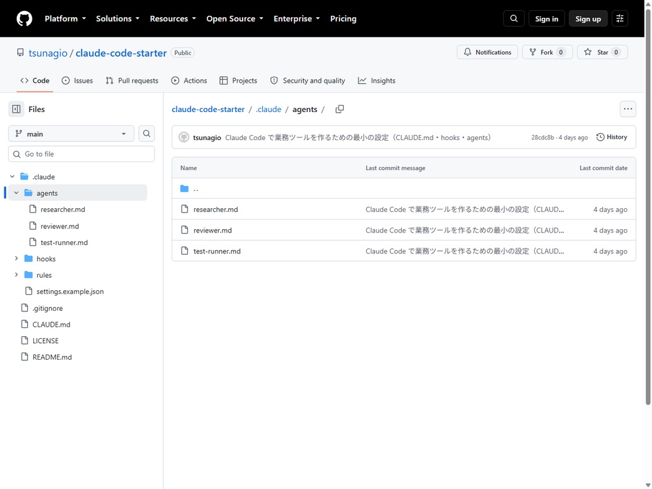Open tsunagio owner profile link
The height and width of the screenshot is (489, 652).
point(48,53)
